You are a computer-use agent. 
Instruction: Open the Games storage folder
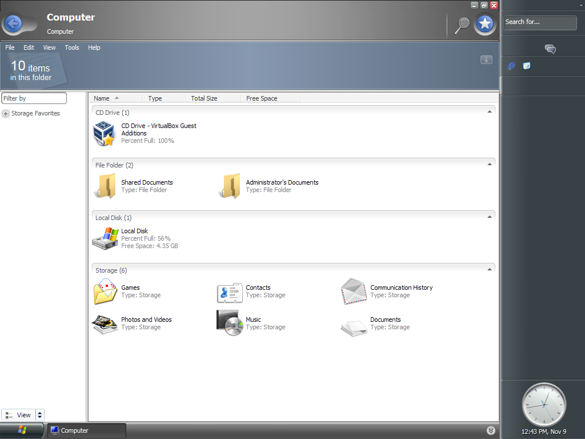click(105, 292)
